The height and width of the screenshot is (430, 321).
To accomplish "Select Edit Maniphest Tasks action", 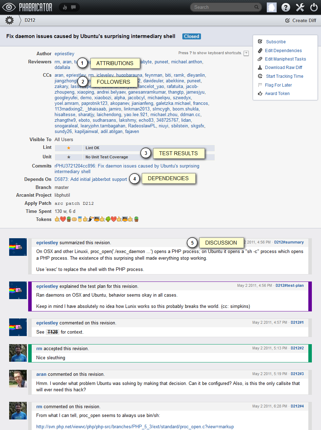I will [x=285, y=59].
